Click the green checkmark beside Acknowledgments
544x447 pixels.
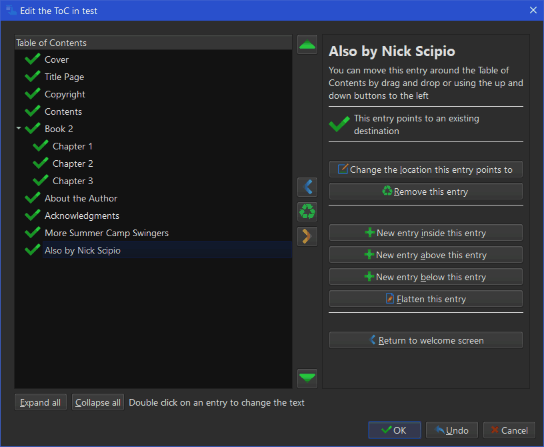click(x=33, y=215)
